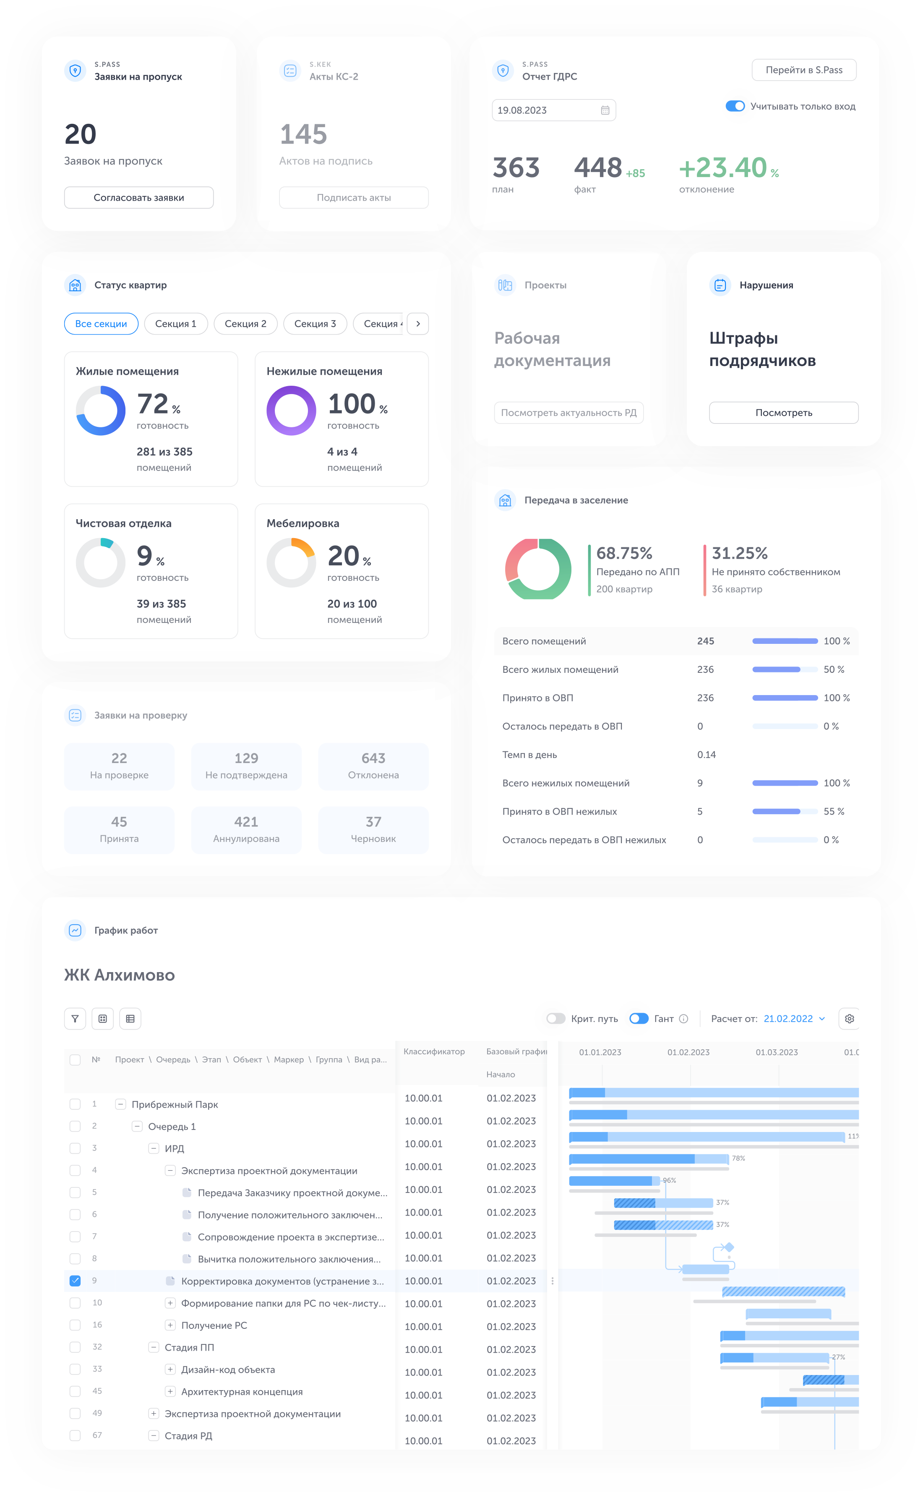This screenshot has height=1498, width=923.
Task: Switch to the grid view icon
Action: click(x=102, y=1019)
